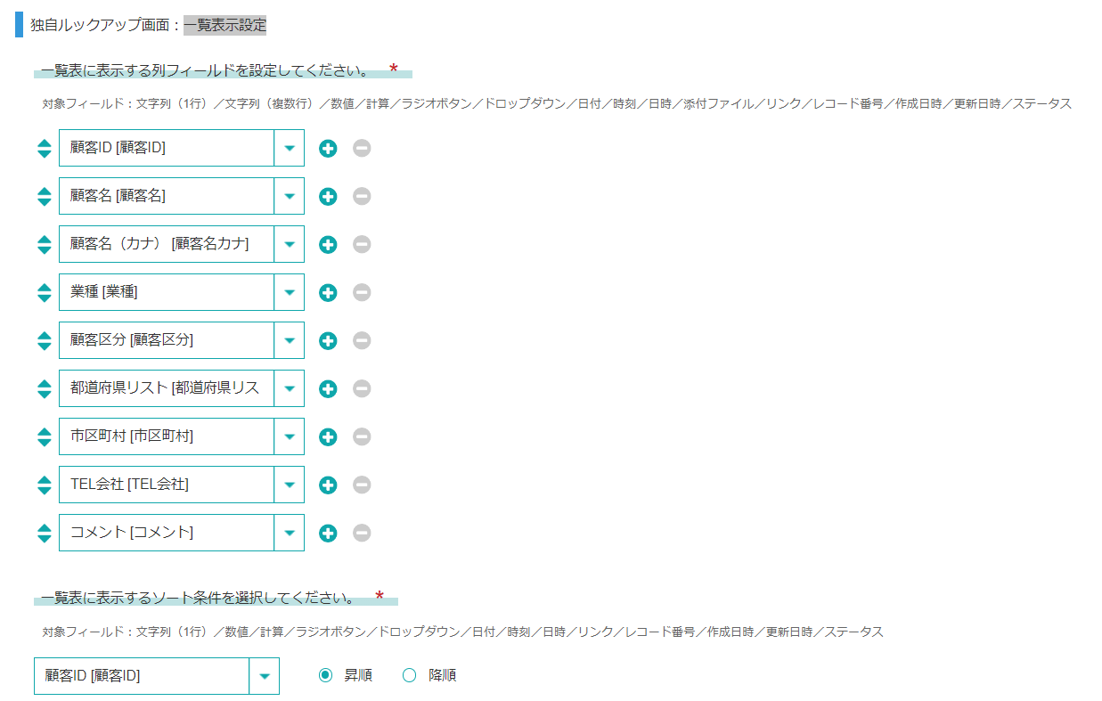Remove the 都道府県リスト field row

[362, 388]
